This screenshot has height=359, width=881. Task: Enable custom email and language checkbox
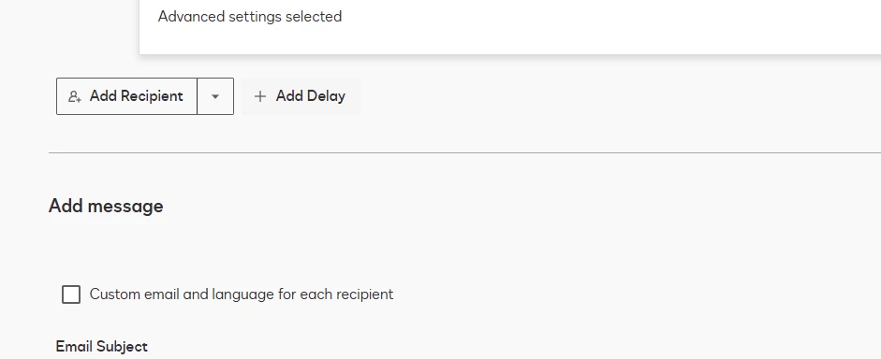71,294
